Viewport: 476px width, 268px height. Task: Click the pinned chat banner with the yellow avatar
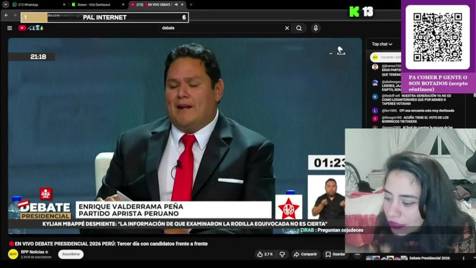pyautogui.click(x=386, y=57)
